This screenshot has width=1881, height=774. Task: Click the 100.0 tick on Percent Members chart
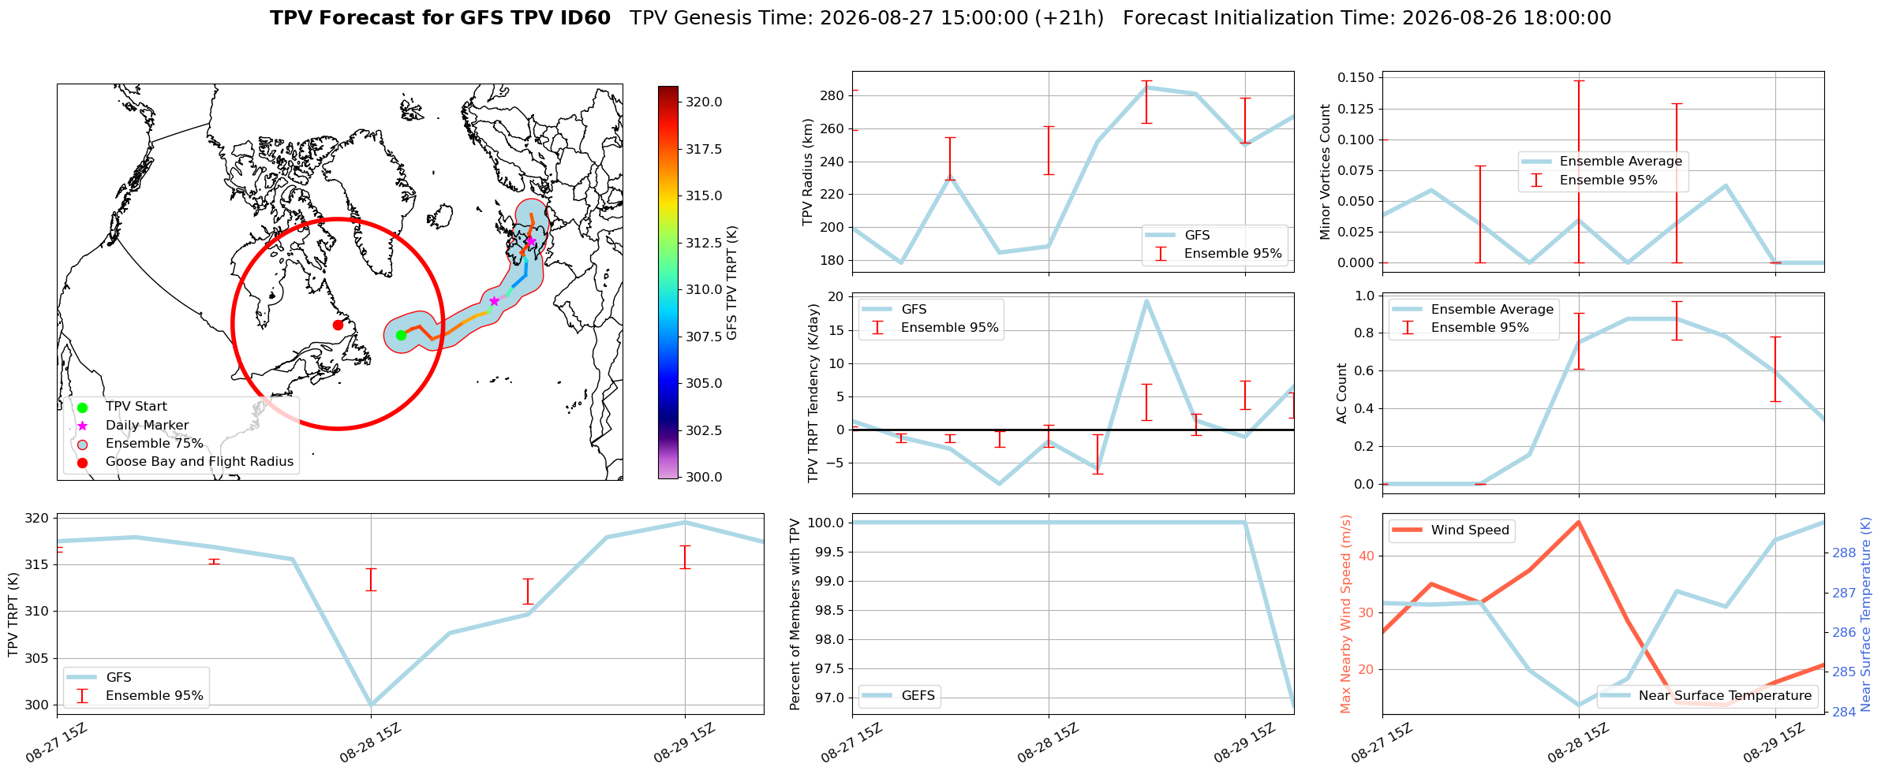827,523
